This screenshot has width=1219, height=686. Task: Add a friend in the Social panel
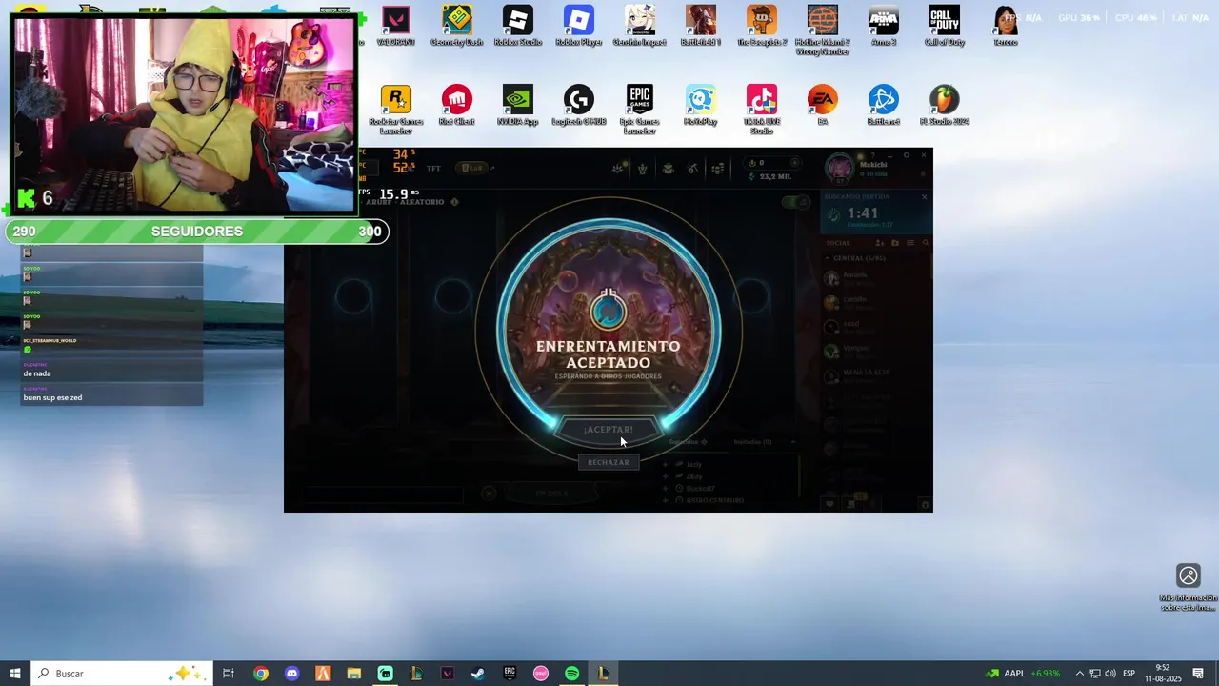point(880,243)
